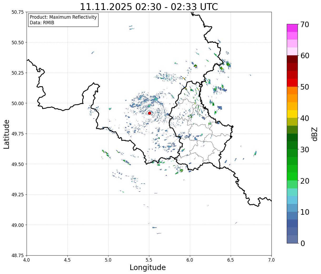The image size is (321, 274).
Task: Click the longitude tick label 5.0
Action: point(108,260)
